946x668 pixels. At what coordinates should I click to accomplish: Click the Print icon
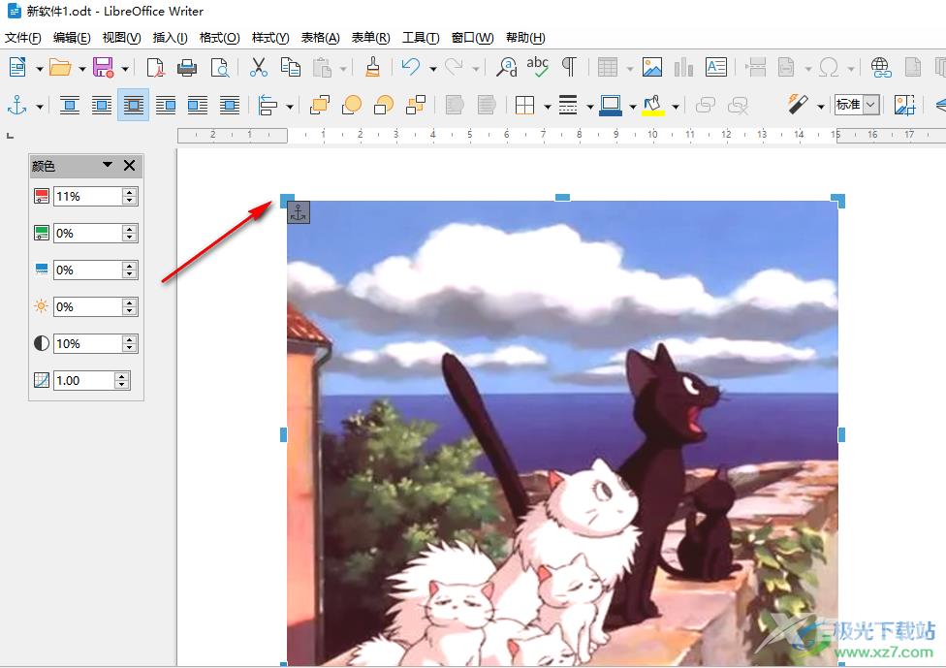tap(187, 67)
